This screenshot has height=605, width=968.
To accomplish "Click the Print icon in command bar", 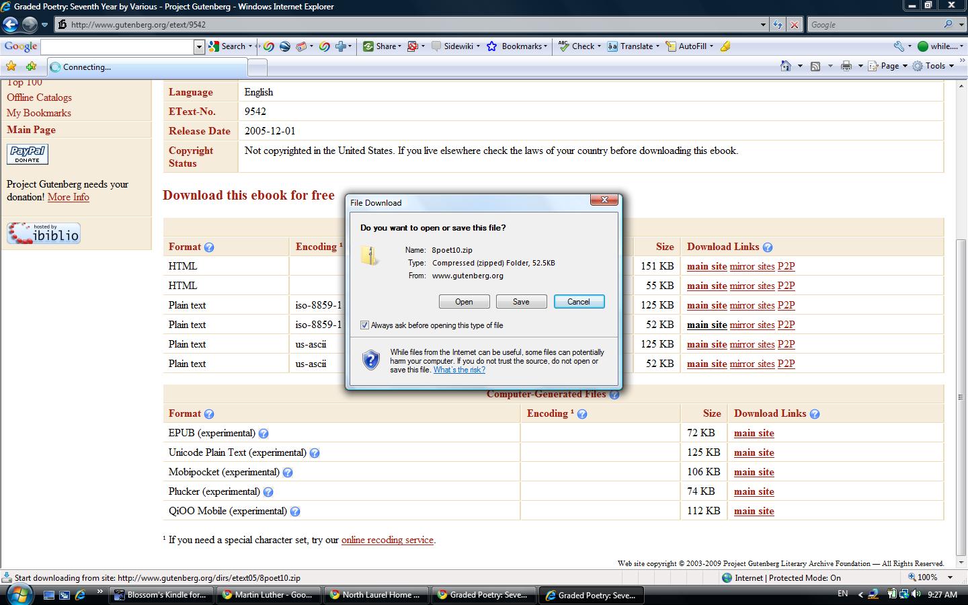I will pos(846,66).
